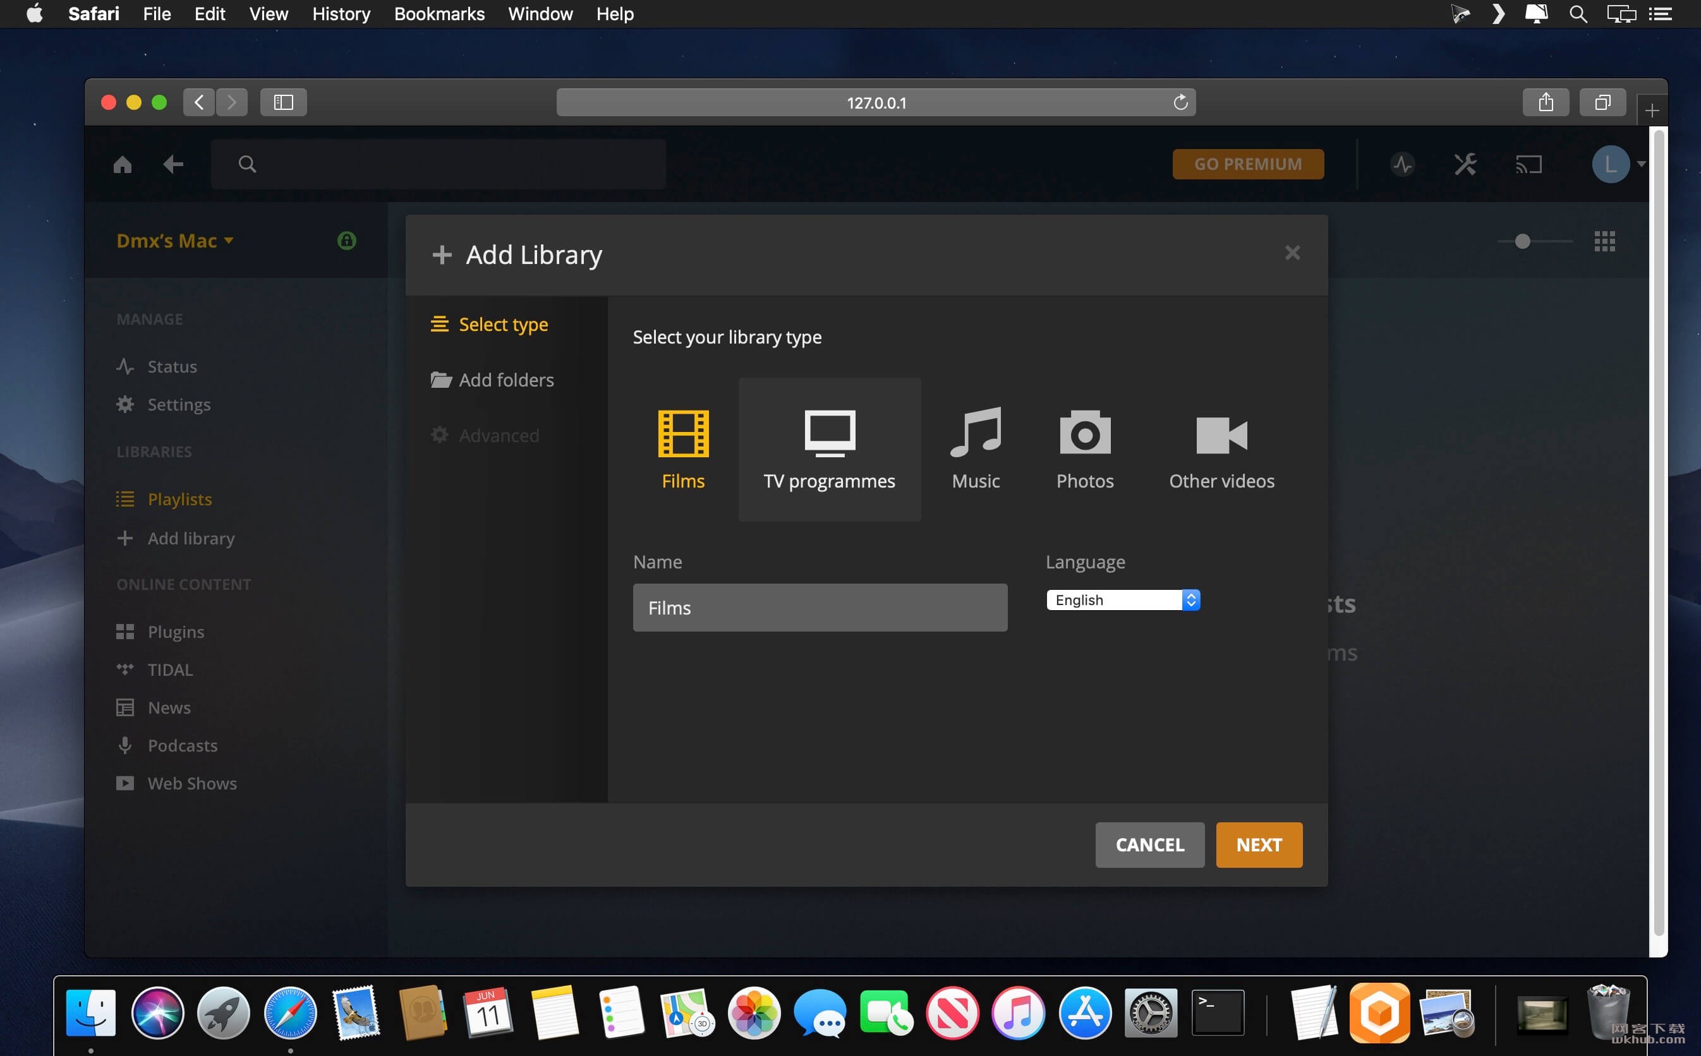Open a new Safari tab
The width and height of the screenshot is (1701, 1056).
click(x=1652, y=111)
